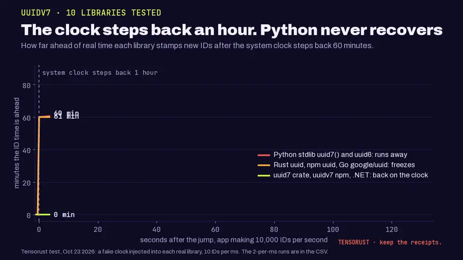Viewport: 463px width, 260px height.
Task: Click legend text 'Rust uuid, npm uuid, Go google/uuid: freezes'
Action: [x=344, y=165]
